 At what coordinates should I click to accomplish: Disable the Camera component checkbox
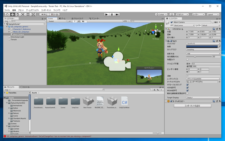click(x=171, y=41)
